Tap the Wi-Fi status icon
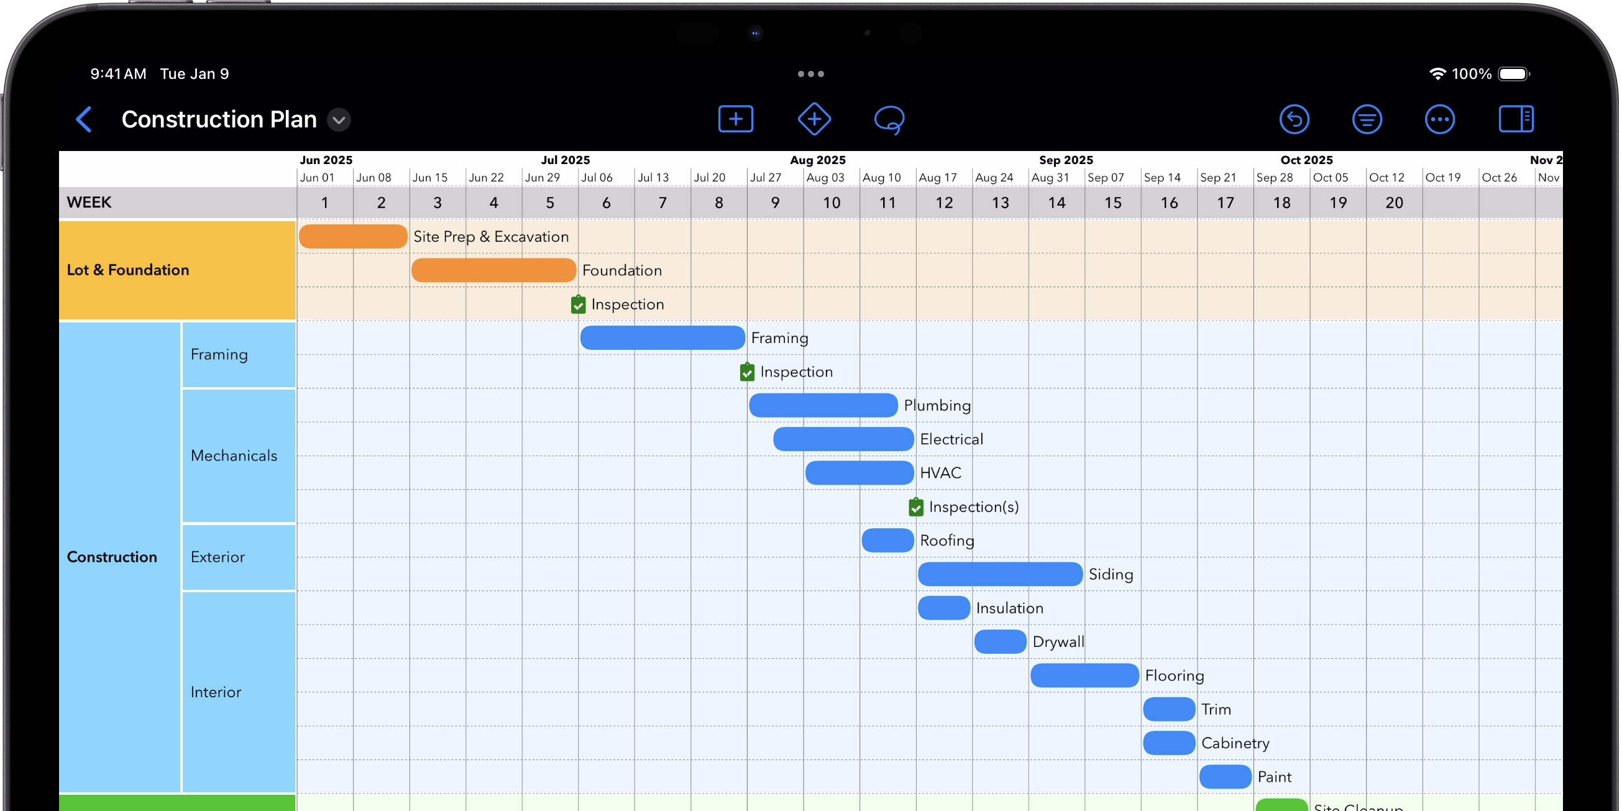Image resolution: width=1622 pixels, height=811 pixels. tap(1437, 74)
